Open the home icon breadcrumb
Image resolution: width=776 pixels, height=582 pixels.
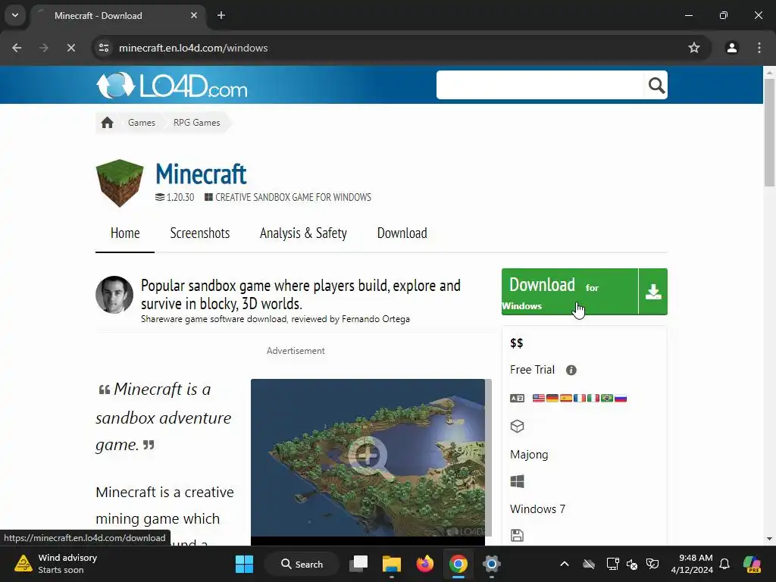point(107,123)
